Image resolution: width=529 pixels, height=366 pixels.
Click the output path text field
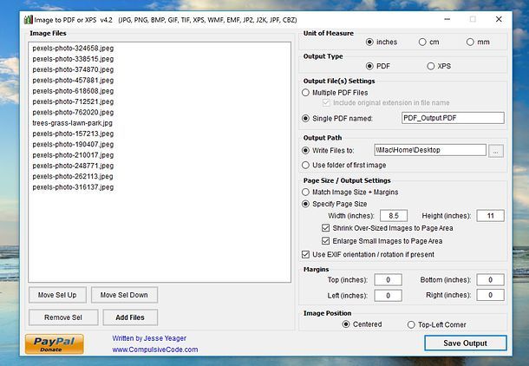[430, 150]
